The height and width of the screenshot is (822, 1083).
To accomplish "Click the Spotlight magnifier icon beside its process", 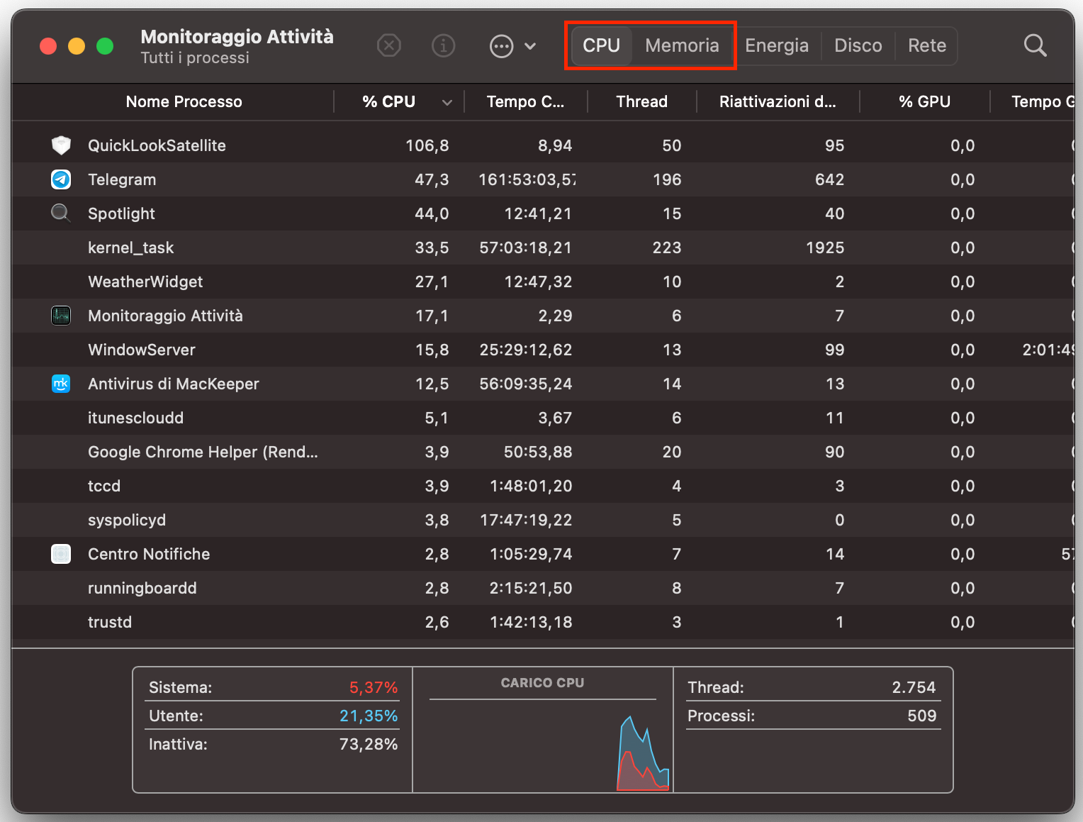I will [x=61, y=213].
